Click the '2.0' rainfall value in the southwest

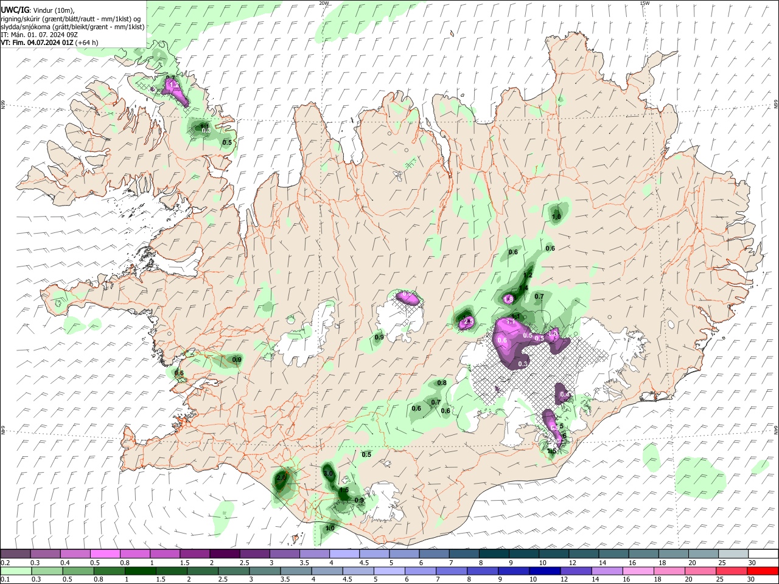click(x=281, y=478)
